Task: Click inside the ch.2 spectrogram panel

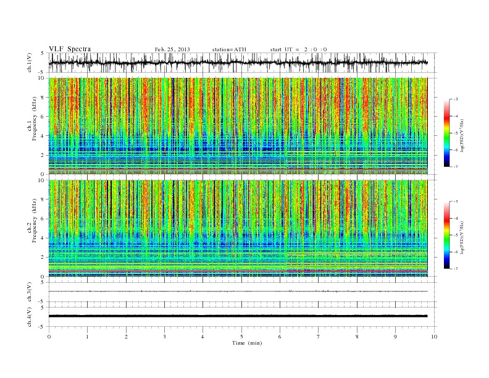Action: [x=238, y=229]
